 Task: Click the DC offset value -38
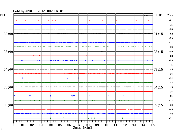[171, 29]
